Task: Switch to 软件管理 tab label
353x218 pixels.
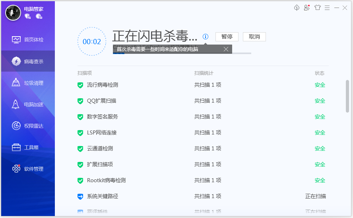Action: (x=34, y=169)
